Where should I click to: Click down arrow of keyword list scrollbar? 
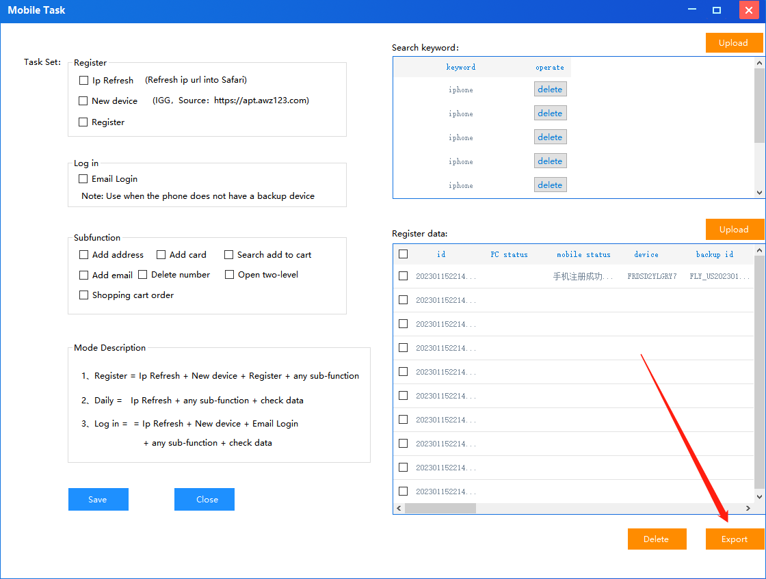pos(759,192)
